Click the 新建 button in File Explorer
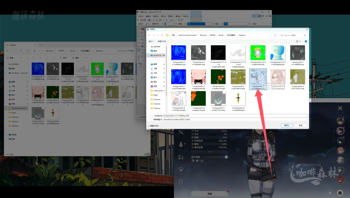Screen dimensions: 350x198 [x=11, y=58]
